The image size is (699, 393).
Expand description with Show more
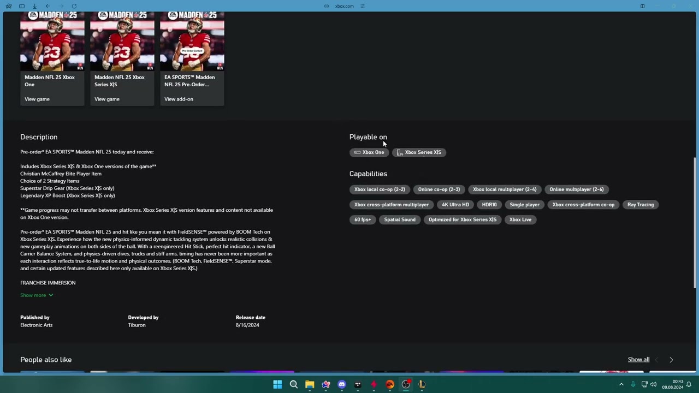[x=37, y=295]
